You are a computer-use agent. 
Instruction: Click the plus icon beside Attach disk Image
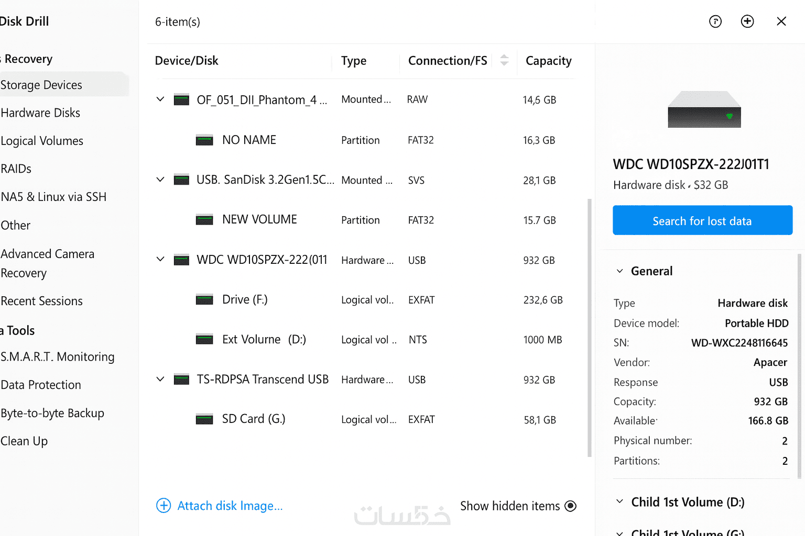164,506
